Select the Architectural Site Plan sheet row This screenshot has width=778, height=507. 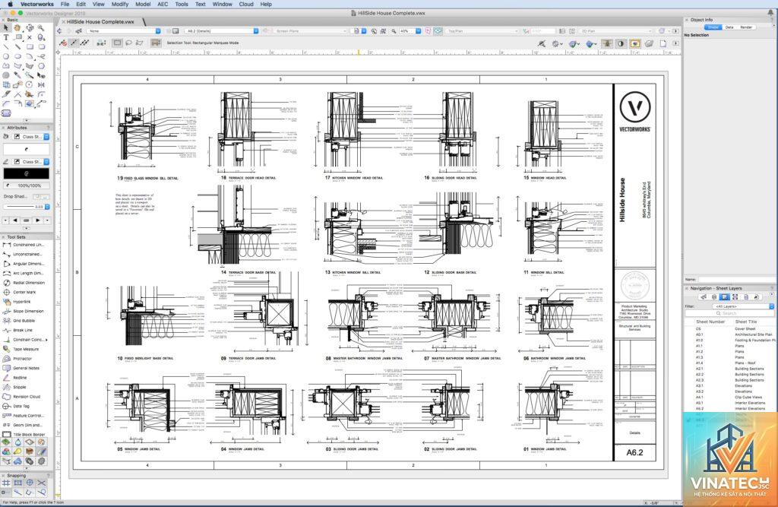click(x=729, y=334)
